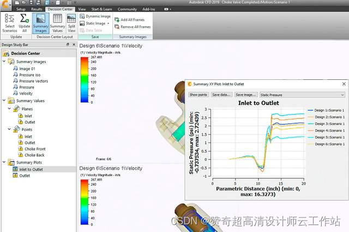Select the Pressure Vectors summary image
The height and width of the screenshot is (232, 349).
coord(31,81)
